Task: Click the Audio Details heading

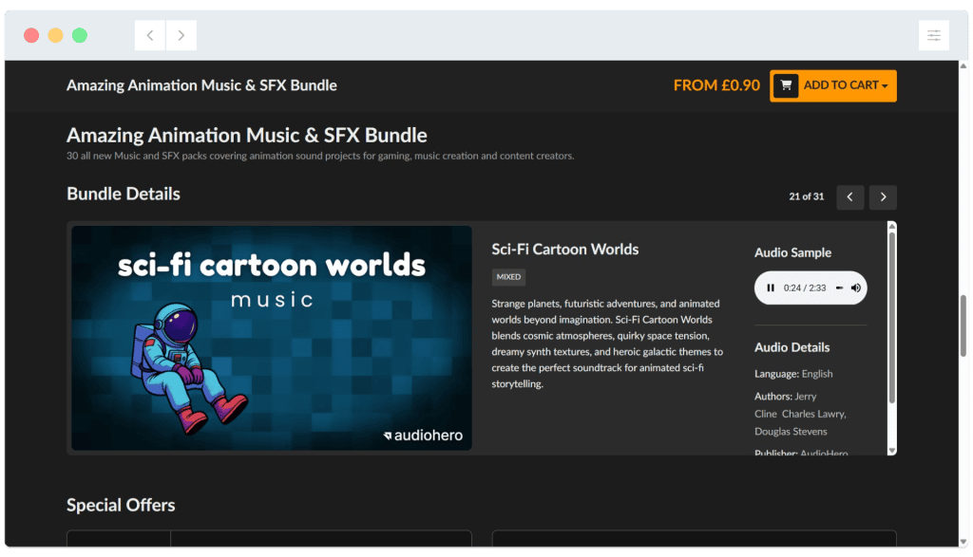Action: pyautogui.click(x=792, y=347)
